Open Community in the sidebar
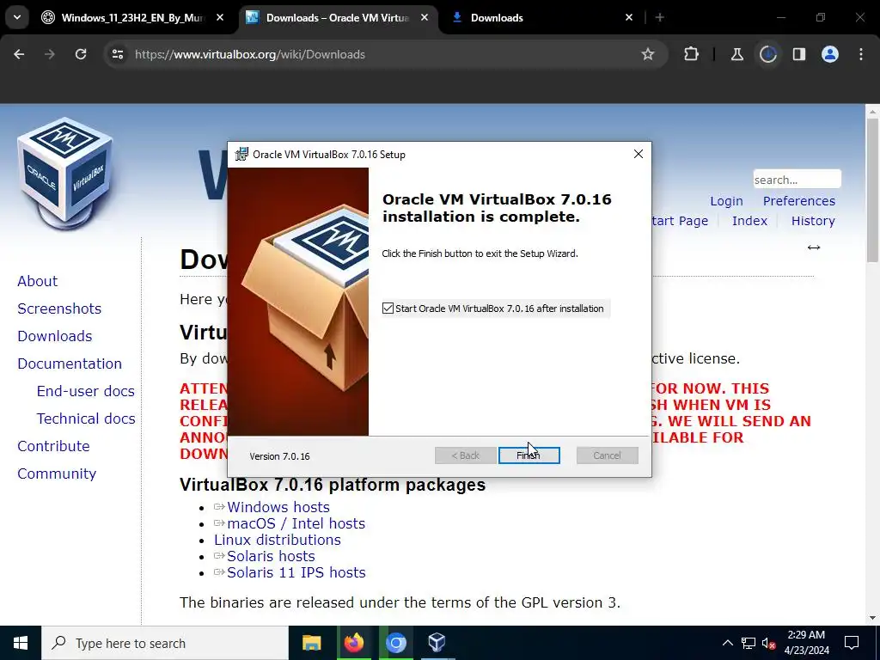 point(57,474)
